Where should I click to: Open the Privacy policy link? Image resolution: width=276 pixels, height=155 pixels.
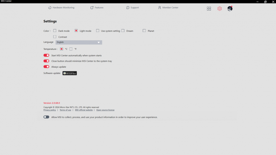pos(50,110)
